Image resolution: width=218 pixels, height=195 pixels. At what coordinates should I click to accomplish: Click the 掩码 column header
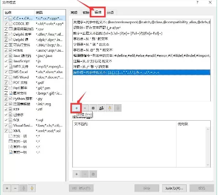[x=50, y=13]
